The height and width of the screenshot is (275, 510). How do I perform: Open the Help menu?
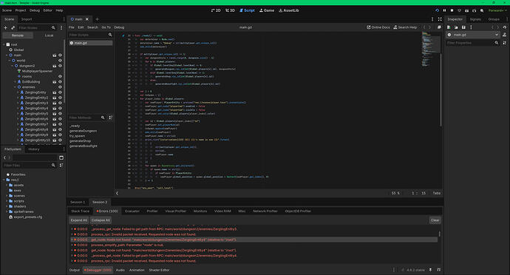click(59, 10)
